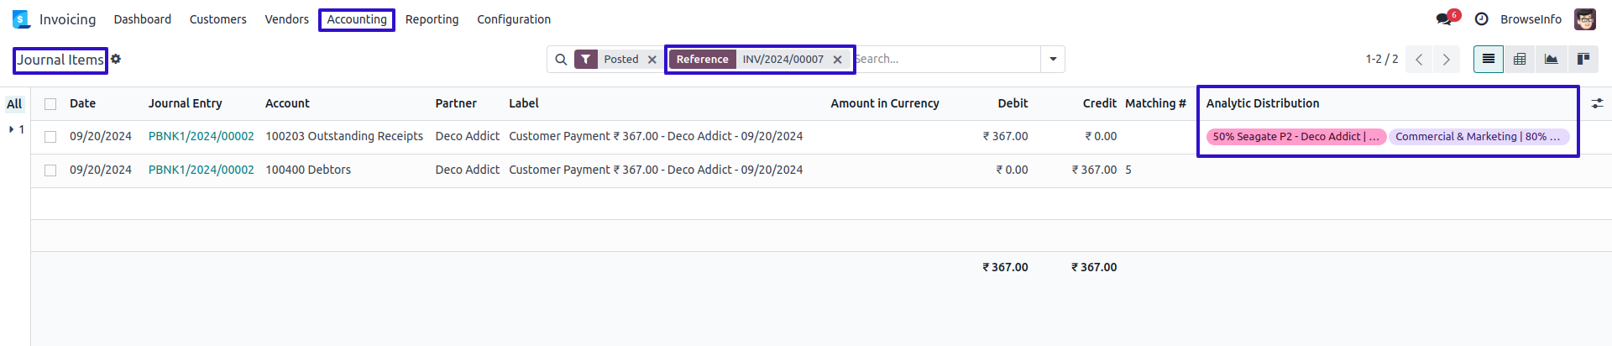Switch to the pivot table view
This screenshot has height=346, width=1612.
[1520, 59]
